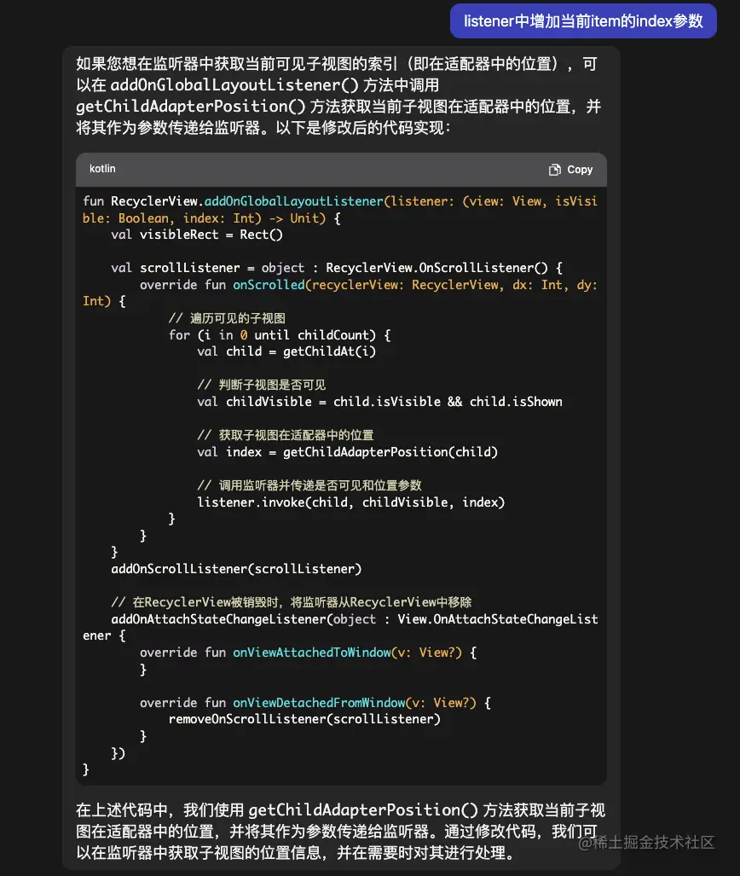The width and height of the screenshot is (740, 876).
Task: Click the onScrolled override in the code
Action: [x=269, y=285]
